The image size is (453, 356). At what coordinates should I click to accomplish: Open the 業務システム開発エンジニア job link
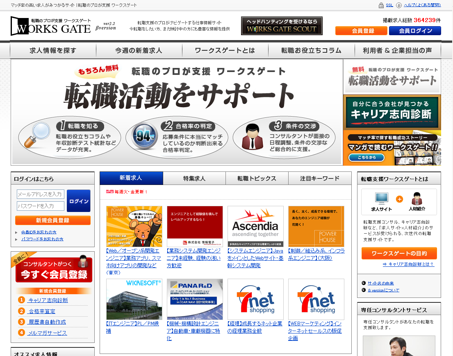coord(193,258)
